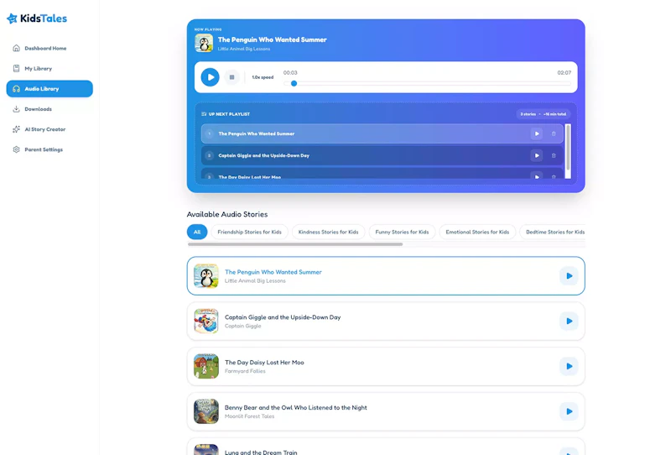Screen dimensions: 671x455
Task: Click the 3 stories playlist summary badge
Action: (543, 114)
